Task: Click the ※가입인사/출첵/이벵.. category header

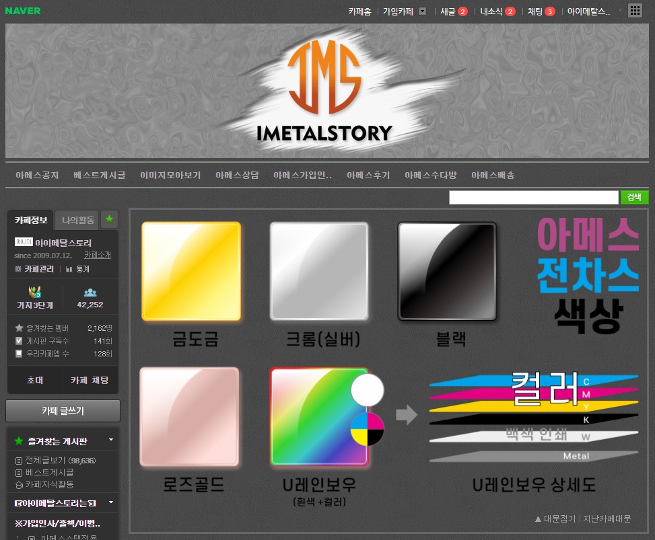Action: (58, 523)
